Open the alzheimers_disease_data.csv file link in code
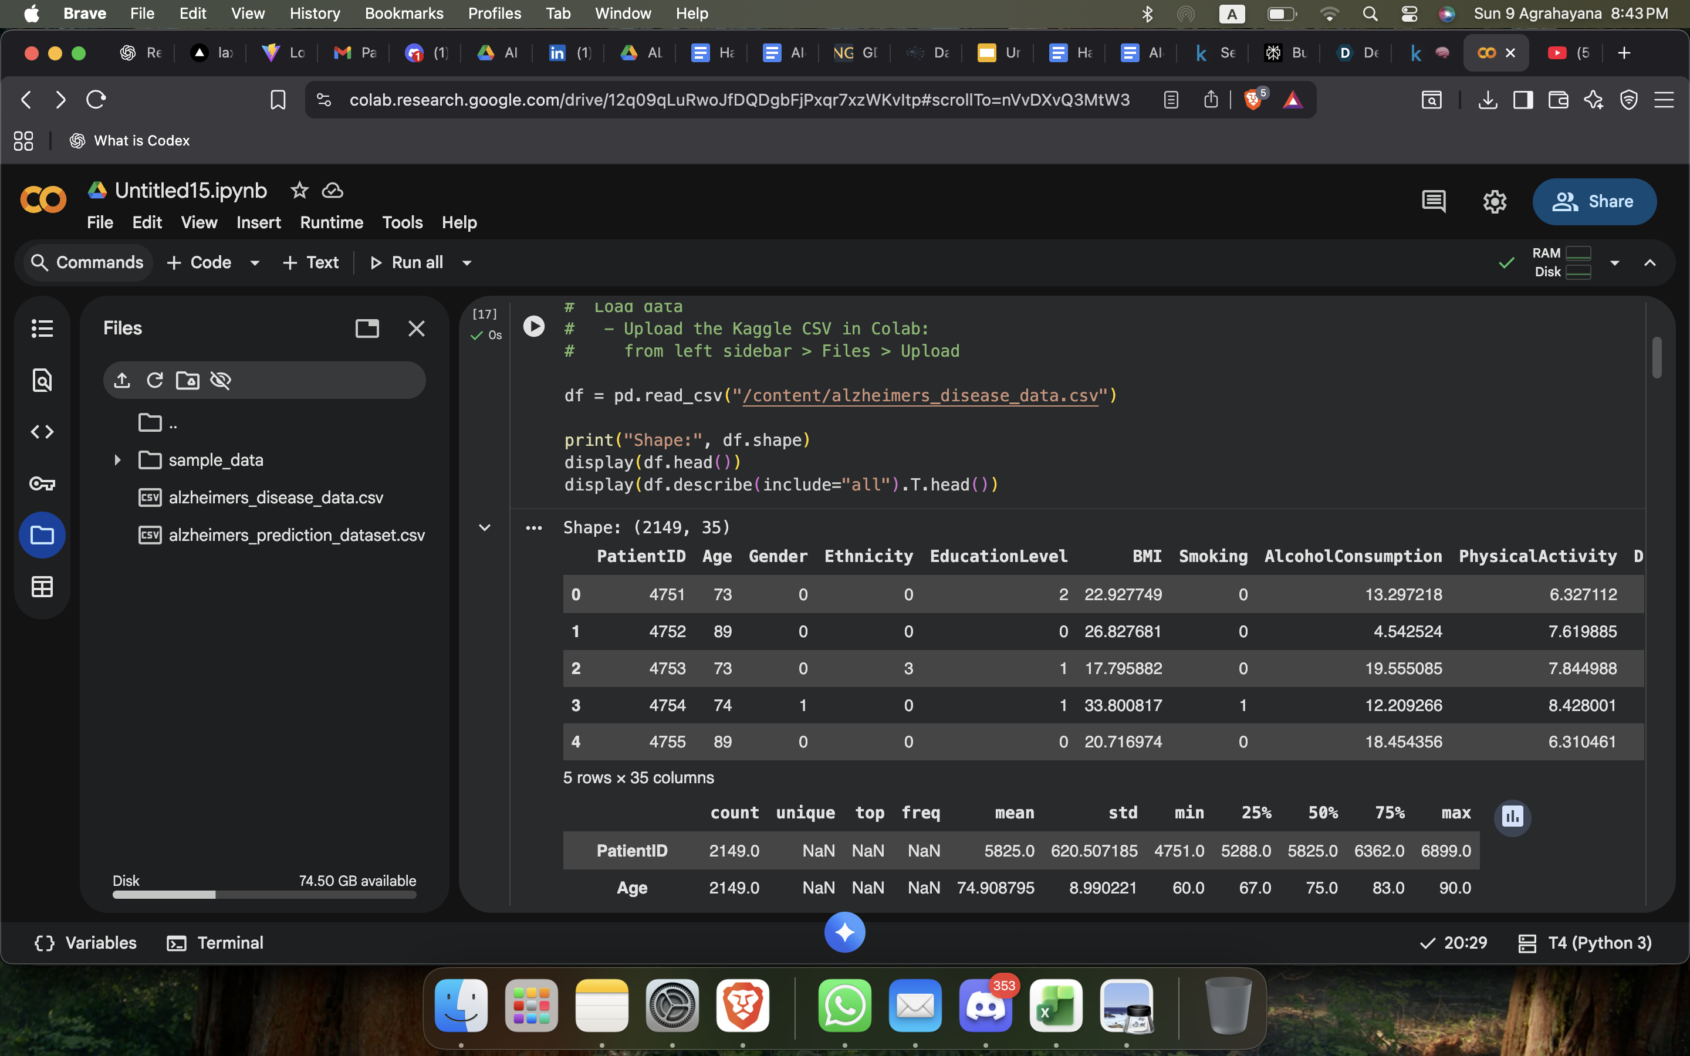 pos(920,396)
